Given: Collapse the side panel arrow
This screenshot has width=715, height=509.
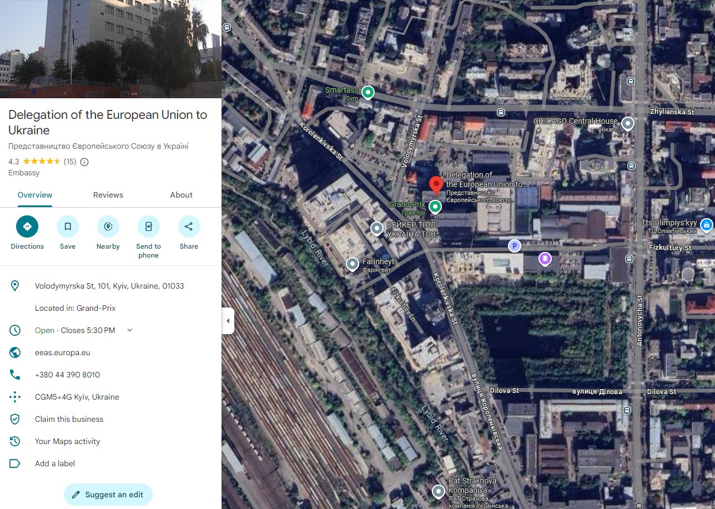Looking at the screenshot, I should 228,321.
